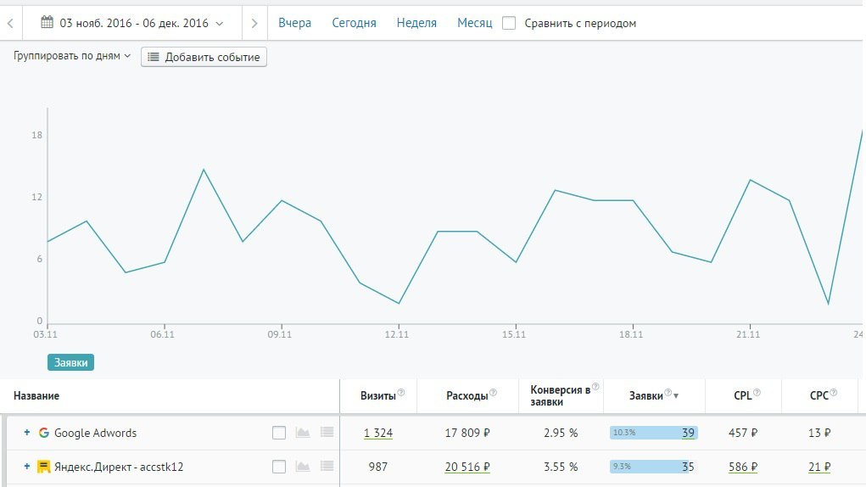Screen dimensions: 866x487
Task: Check the Яндекс.Директ - accstk12 row checkbox
Action: tap(279, 467)
